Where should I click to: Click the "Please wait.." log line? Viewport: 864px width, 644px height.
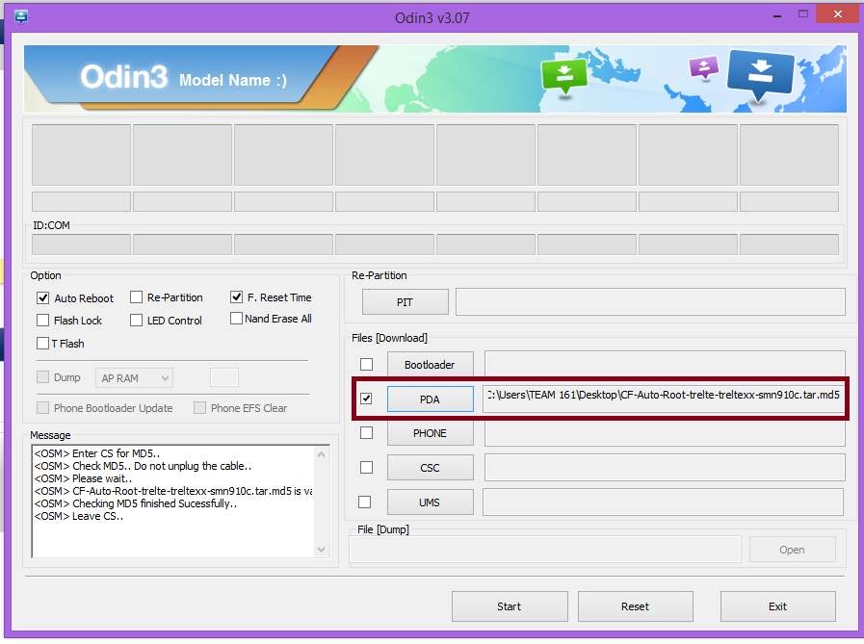pyautogui.click(x=83, y=478)
